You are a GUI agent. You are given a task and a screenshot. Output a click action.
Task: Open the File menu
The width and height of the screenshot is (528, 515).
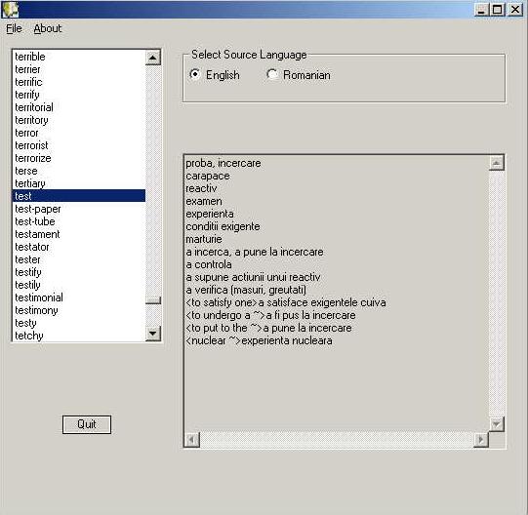[x=14, y=28]
